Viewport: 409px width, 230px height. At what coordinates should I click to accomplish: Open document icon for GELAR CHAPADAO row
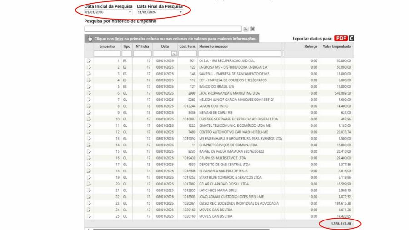tap(89, 184)
